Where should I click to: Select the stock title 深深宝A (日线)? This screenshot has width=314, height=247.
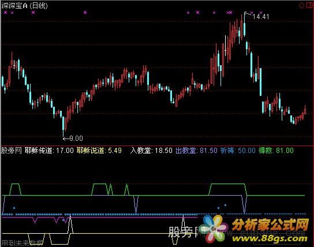tap(25, 6)
